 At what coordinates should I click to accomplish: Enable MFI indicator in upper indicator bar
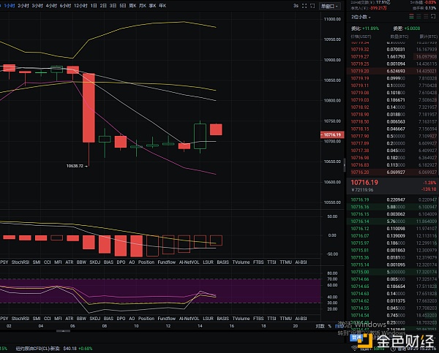[58, 262]
